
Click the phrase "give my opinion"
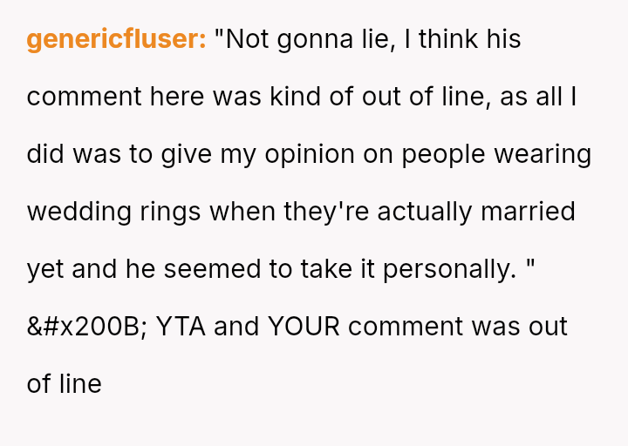[x=258, y=154]
